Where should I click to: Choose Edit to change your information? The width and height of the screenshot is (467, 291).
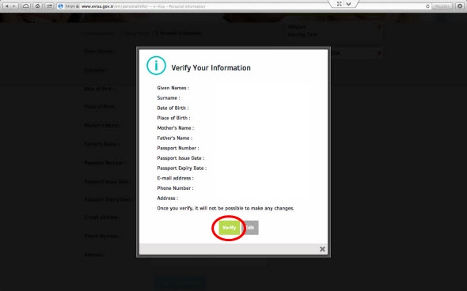(x=250, y=228)
